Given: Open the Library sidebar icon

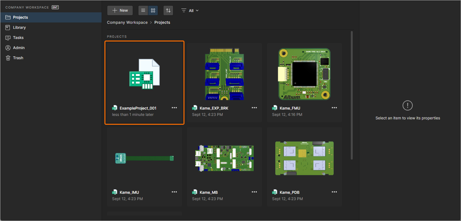Looking at the screenshot, I should tap(8, 27).
